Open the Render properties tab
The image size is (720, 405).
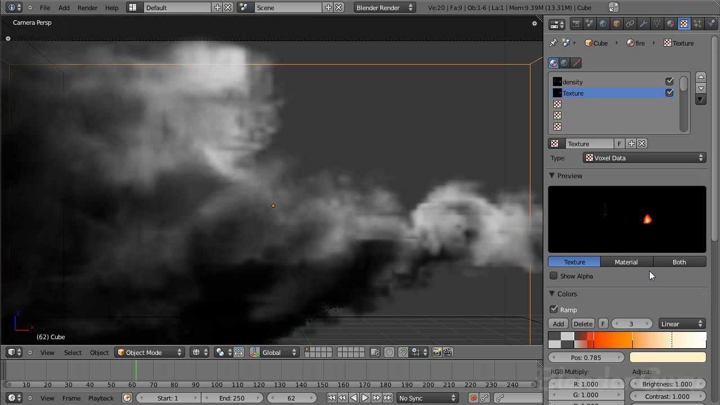[x=576, y=24]
